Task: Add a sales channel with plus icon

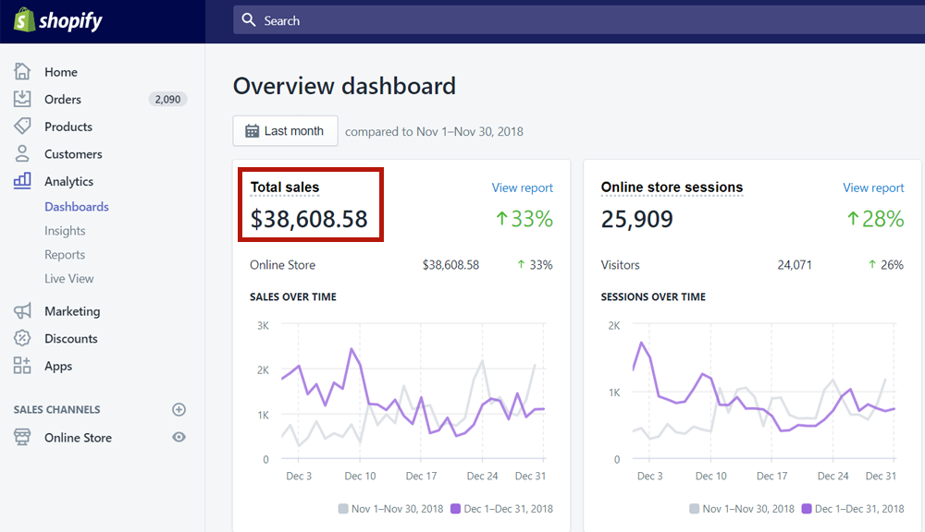Action: point(179,409)
